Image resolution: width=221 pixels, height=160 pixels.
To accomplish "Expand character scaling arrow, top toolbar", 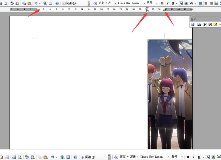I will pos(195,3).
